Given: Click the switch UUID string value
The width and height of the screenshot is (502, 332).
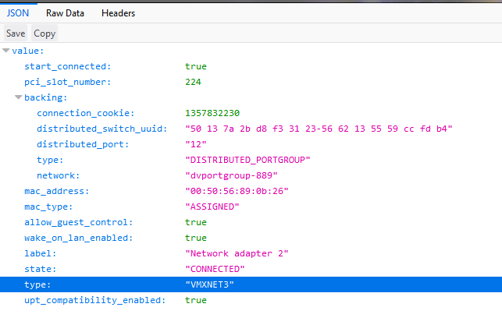Looking at the screenshot, I should coord(319,129).
